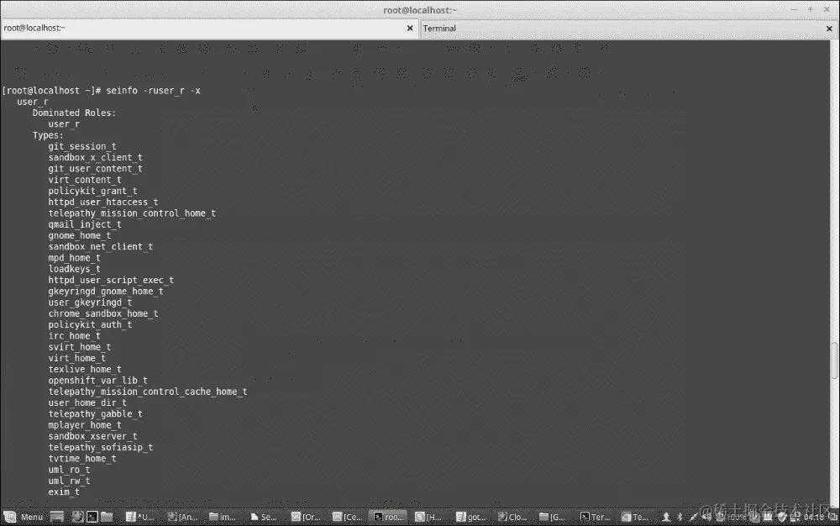Image resolution: width=840 pixels, height=526 pixels.
Task: Click the 'user_gkeyringd_t' line
Action: tap(90, 302)
